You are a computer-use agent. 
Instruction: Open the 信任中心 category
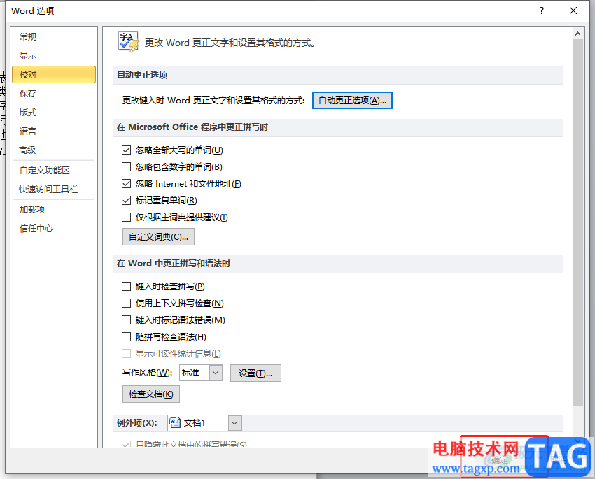click(53, 229)
